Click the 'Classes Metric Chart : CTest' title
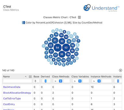Image resolution: width=124 pixels, height=110 pixels. pos(60,17)
